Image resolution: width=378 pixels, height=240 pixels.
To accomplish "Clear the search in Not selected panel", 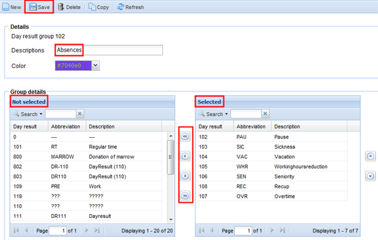I will (80, 114).
